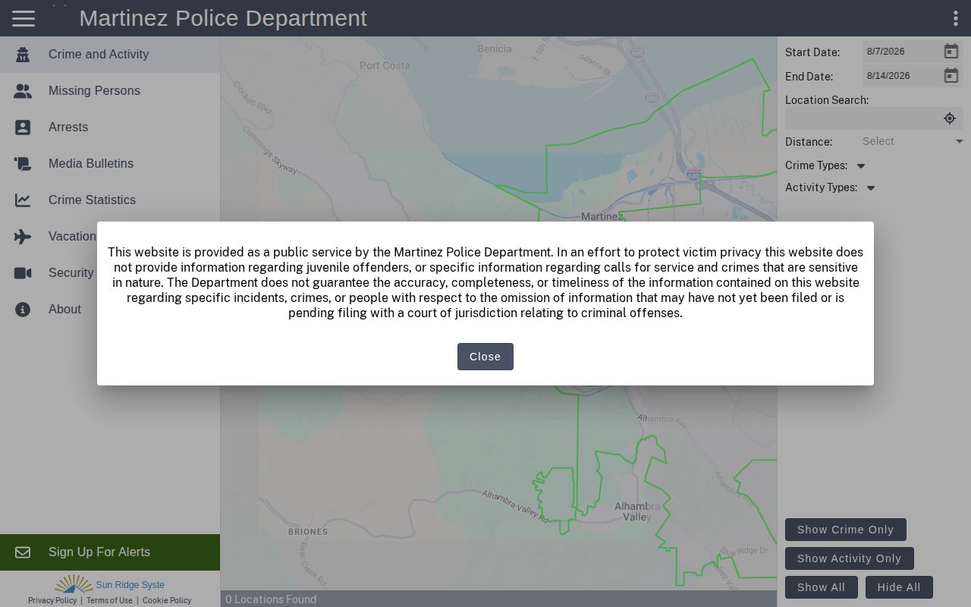Select Crime and Activity menu item
The height and width of the screenshot is (607, 971).
click(110, 55)
